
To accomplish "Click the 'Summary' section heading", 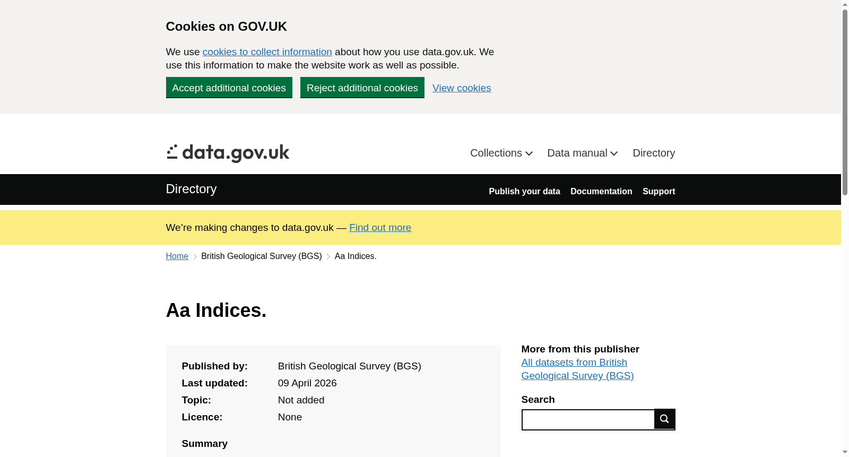I will click(205, 444).
